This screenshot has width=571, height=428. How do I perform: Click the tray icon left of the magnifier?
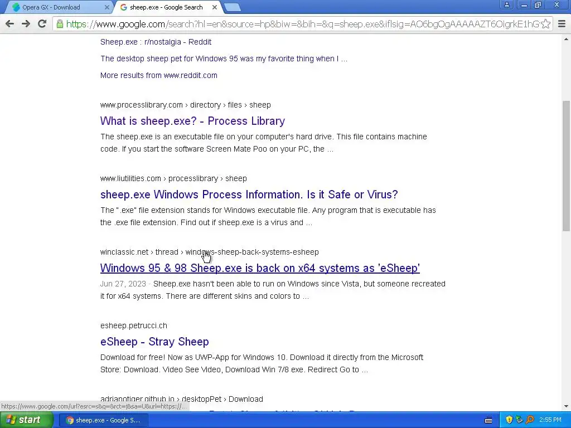pos(519,420)
